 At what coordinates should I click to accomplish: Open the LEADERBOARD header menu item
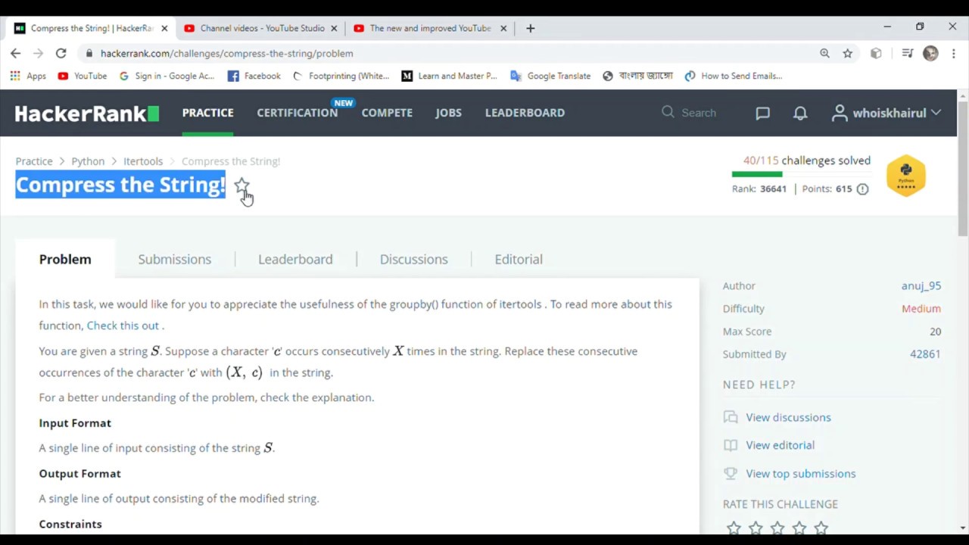[x=525, y=113]
